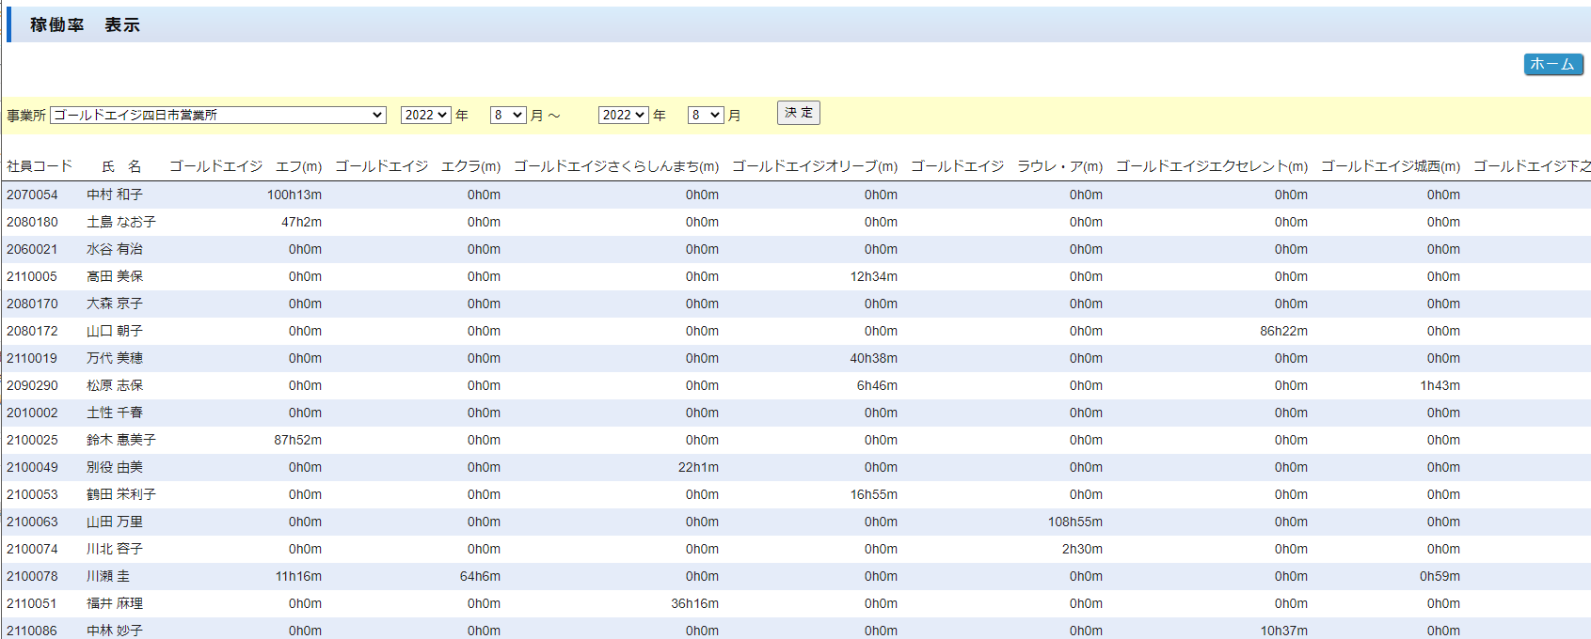Open the end year 2022 dropdown
Screen dimensions: 1591x639
point(623,115)
